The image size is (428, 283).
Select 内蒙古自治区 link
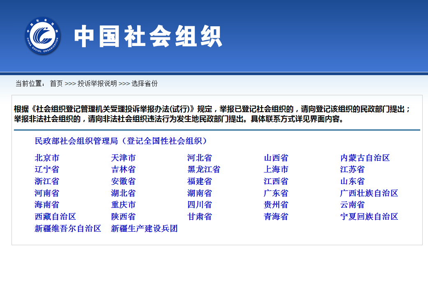click(365, 158)
